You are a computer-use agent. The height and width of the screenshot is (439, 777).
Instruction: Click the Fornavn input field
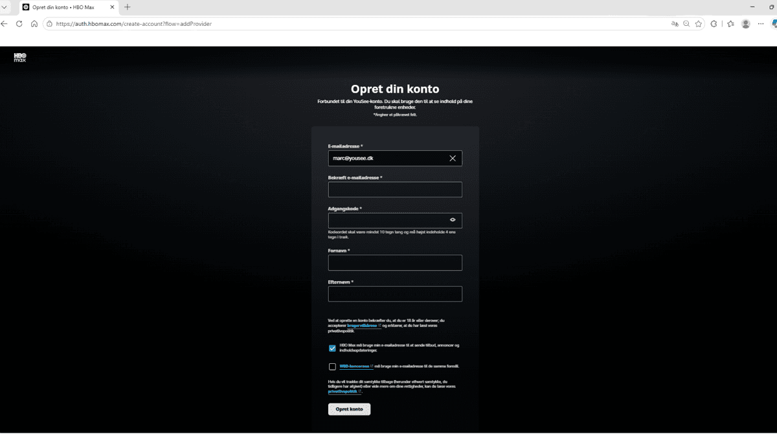point(395,262)
